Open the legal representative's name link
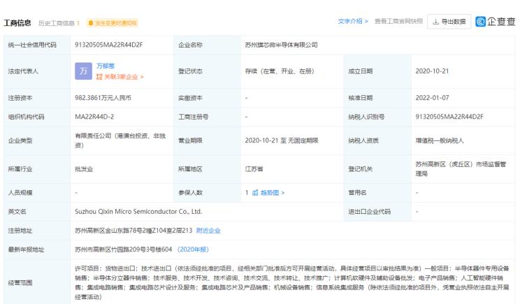Screen dimensions: 520x304 pyautogui.click(x=106, y=66)
